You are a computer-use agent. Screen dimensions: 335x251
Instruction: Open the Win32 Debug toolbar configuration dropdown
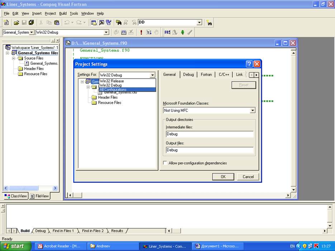(x=106, y=33)
